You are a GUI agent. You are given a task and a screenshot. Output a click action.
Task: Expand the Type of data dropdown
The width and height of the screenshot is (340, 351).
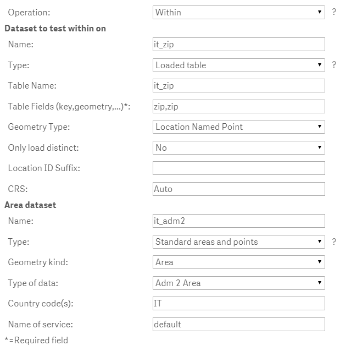(x=238, y=283)
